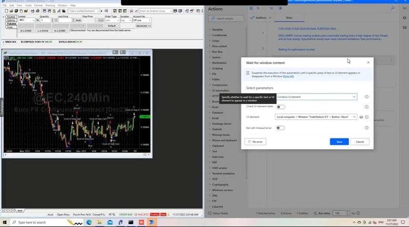Open the 'Contains UI element' dropdown
The width and height of the screenshot is (409, 227).
pyautogui.click(x=316, y=97)
